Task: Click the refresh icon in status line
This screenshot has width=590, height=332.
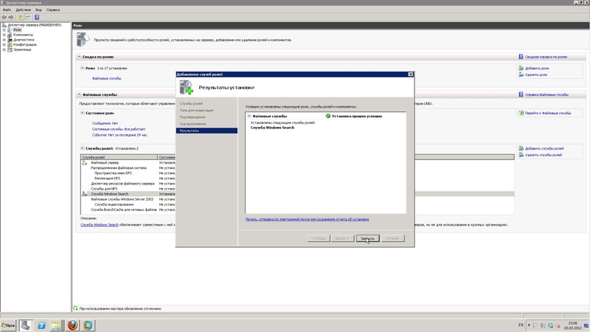Action: point(76,308)
